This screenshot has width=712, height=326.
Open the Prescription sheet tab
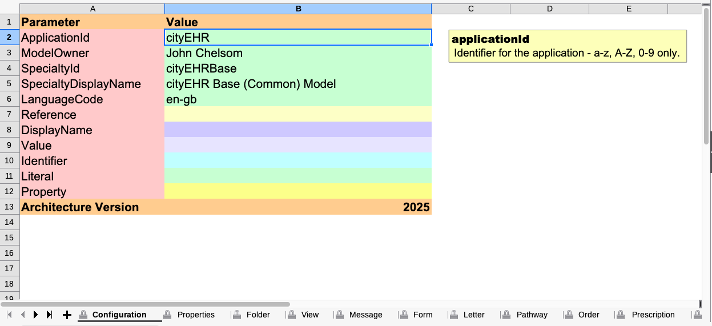tap(653, 315)
